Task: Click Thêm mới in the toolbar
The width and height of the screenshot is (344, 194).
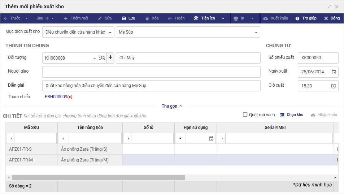Action: coord(76,18)
